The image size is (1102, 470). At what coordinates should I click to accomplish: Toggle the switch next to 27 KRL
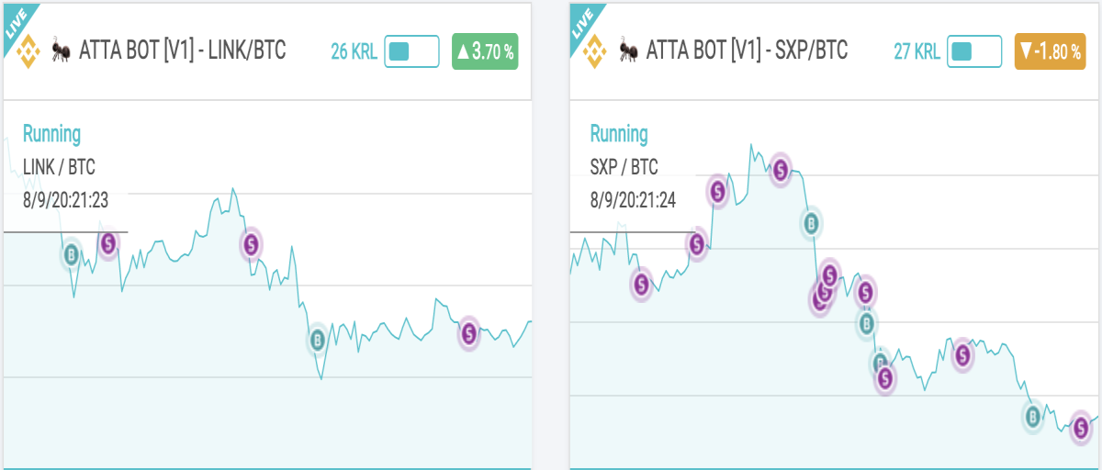click(x=974, y=51)
